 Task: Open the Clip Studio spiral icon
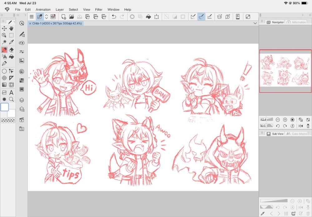[x=53, y=17]
